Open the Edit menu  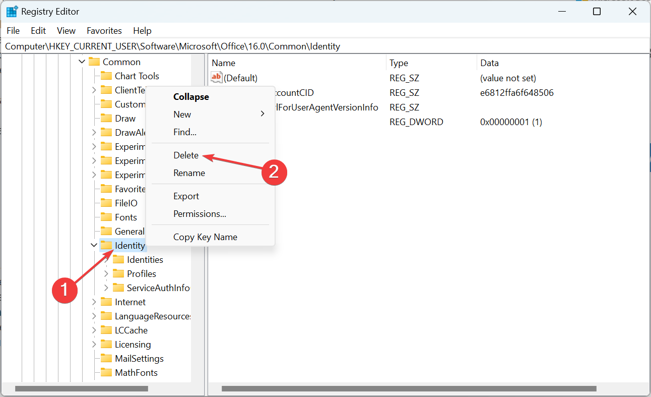coord(38,31)
